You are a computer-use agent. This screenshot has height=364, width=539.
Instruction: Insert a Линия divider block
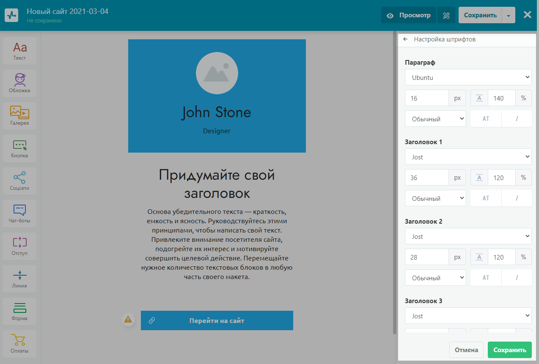(19, 279)
